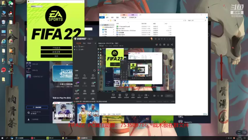The image size is (248, 140).
Task: Open the WeChat desktop shortcut icon
Action: pos(11,4)
